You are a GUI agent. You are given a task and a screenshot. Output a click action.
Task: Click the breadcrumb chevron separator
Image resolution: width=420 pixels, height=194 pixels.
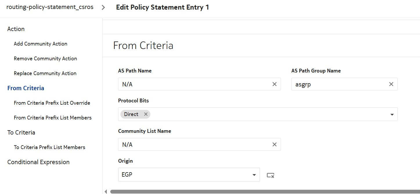(103, 8)
